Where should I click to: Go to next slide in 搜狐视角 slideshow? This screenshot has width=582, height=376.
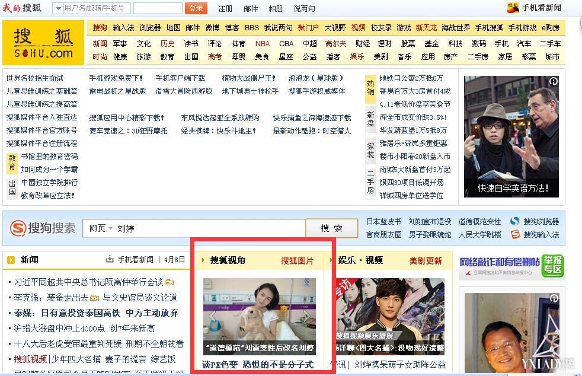tap(307, 316)
